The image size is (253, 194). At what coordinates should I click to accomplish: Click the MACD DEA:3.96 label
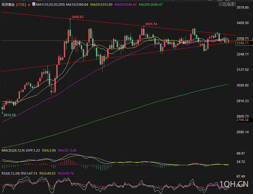(x=49, y=150)
